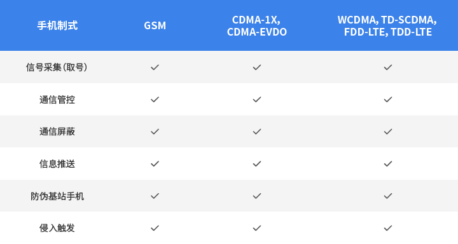Click the WCDMA column checkmark for 通信管控

click(x=388, y=100)
